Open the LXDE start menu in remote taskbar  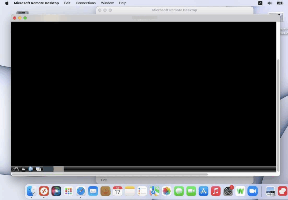(16, 169)
